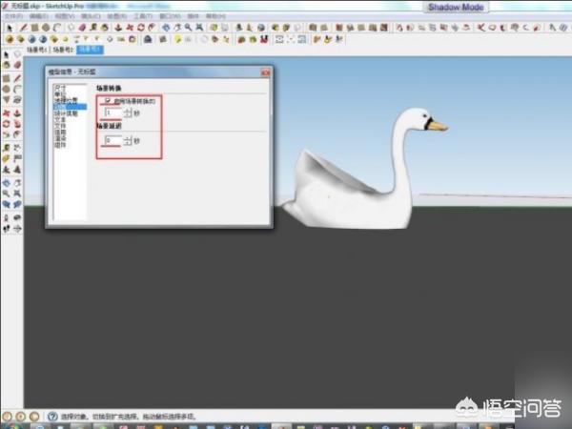Image resolution: width=572 pixels, height=429 pixels.
Task: Click the 场景延迟 seconds stepper arrows
Action: coord(127,141)
